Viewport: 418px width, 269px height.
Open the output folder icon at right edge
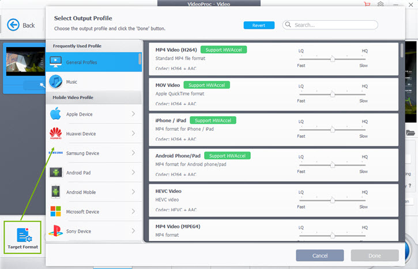pyautogui.click(x=411, y=132)
